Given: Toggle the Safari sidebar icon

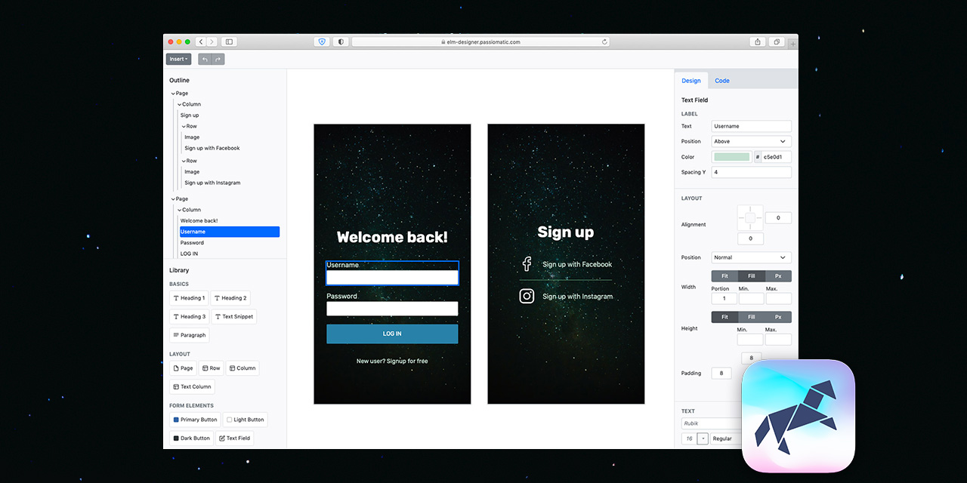Looking at the screenshot, I should [230, 42].
